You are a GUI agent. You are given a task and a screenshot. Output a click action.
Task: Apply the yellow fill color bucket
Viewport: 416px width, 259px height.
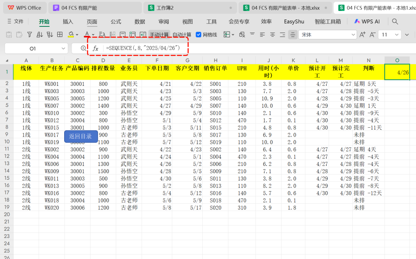tap(71, 35)
